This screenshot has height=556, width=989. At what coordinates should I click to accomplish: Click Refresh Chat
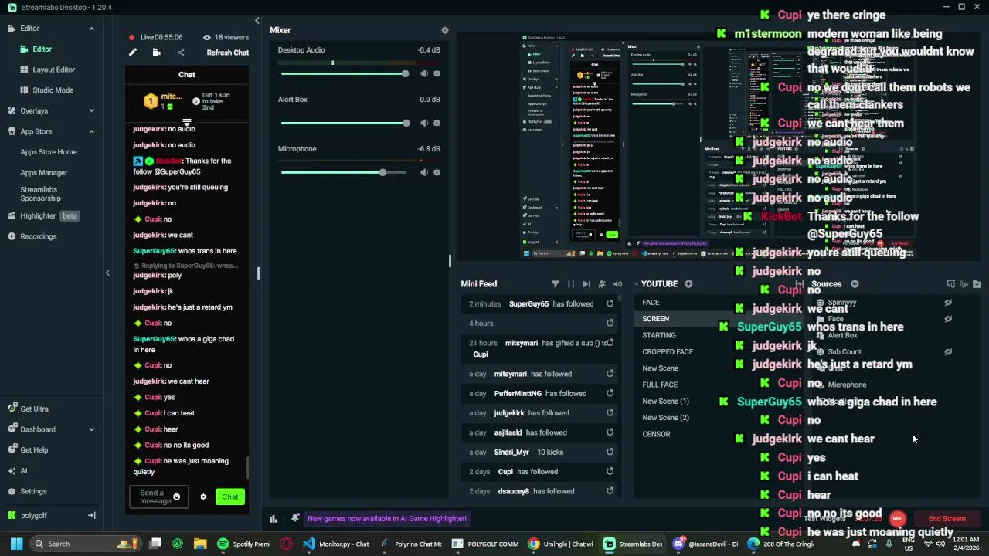227,53
